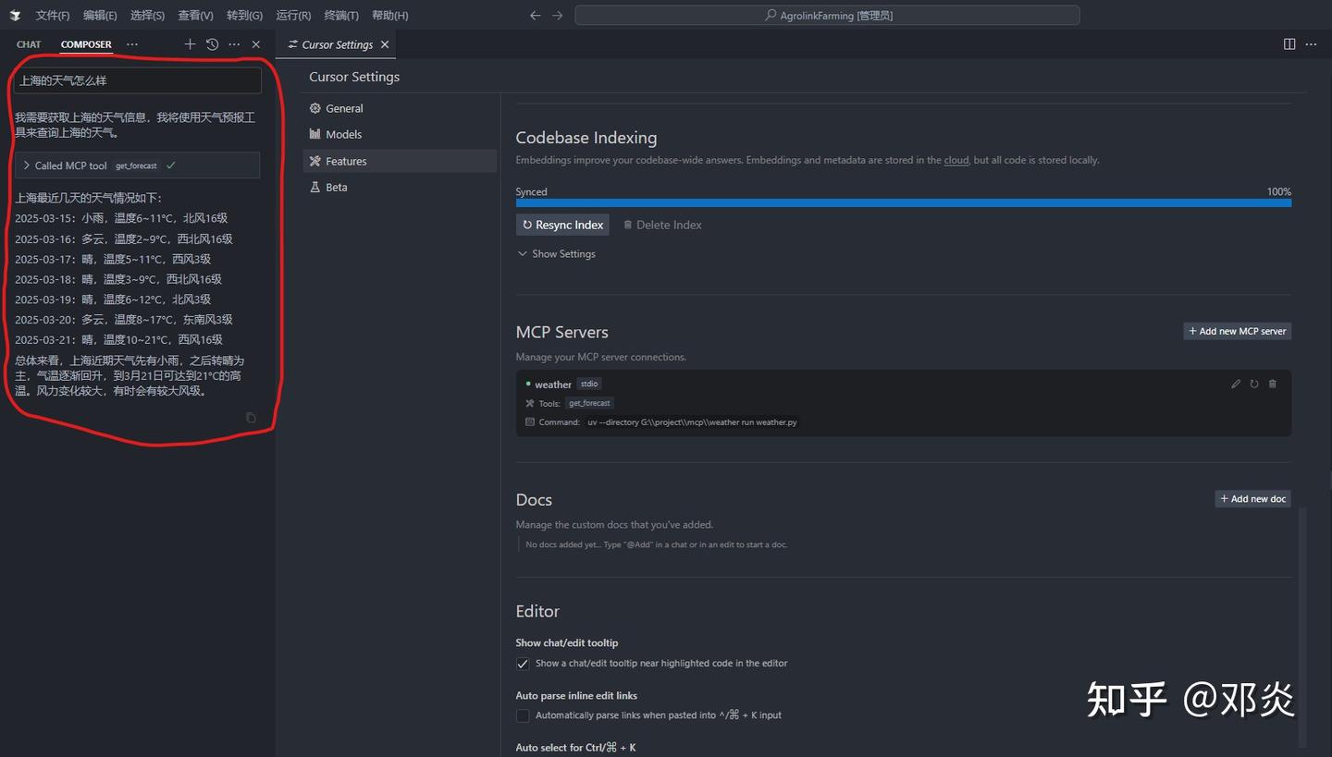Open the composer history clock icon
This screenshot has width=1332, height=757.
coord(212,44)
